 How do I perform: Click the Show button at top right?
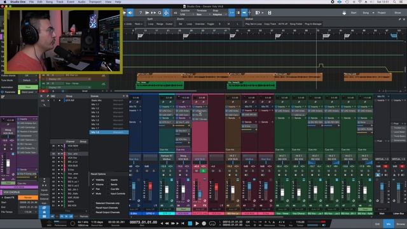tap(397, 13)
